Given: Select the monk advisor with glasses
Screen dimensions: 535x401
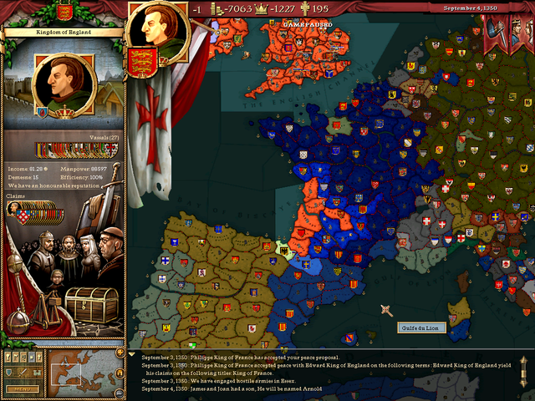Looking at the screenshot, I should point(111,252).
